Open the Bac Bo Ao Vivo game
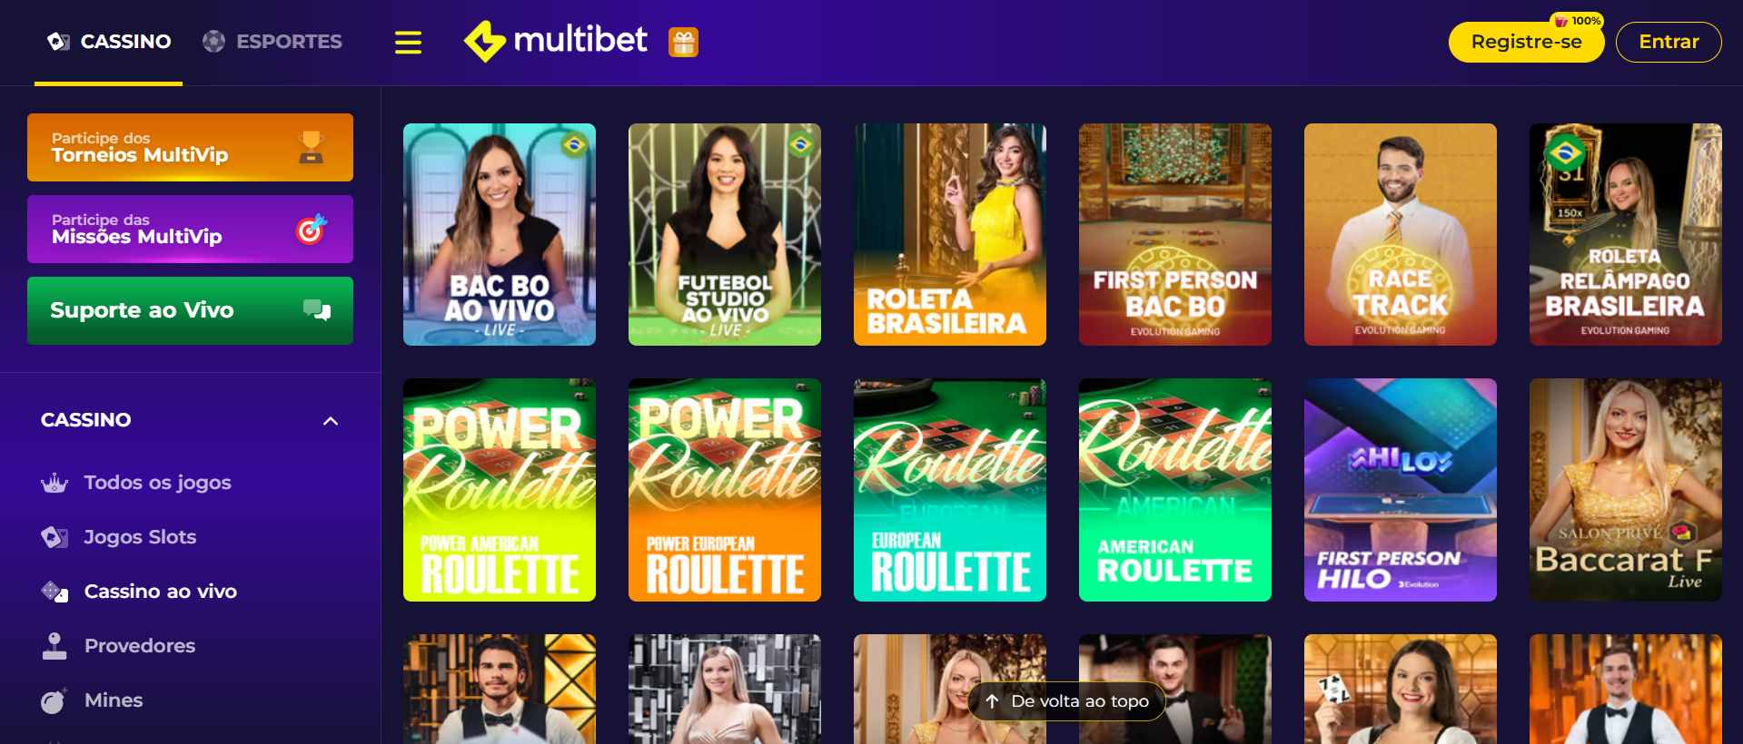The height and width of the screenshot is (744, 1743). (500, 234)
